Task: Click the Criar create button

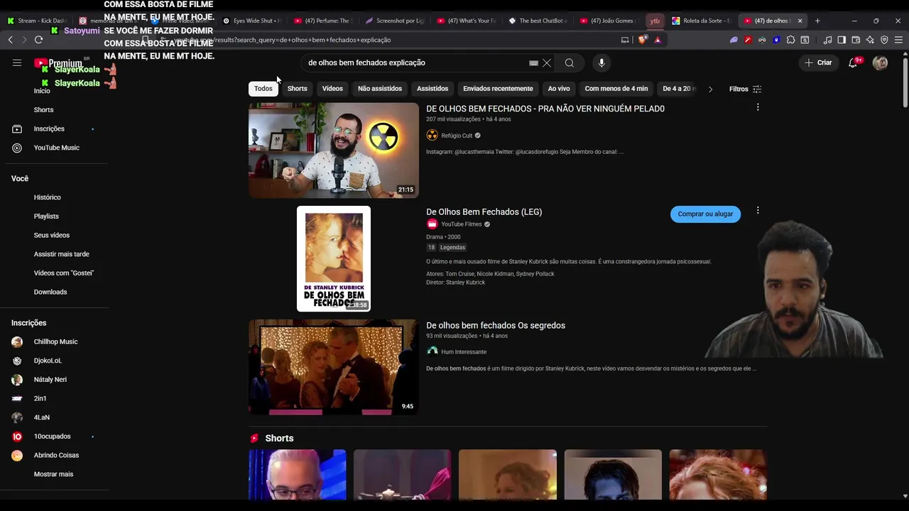Action: coord(818,63)
